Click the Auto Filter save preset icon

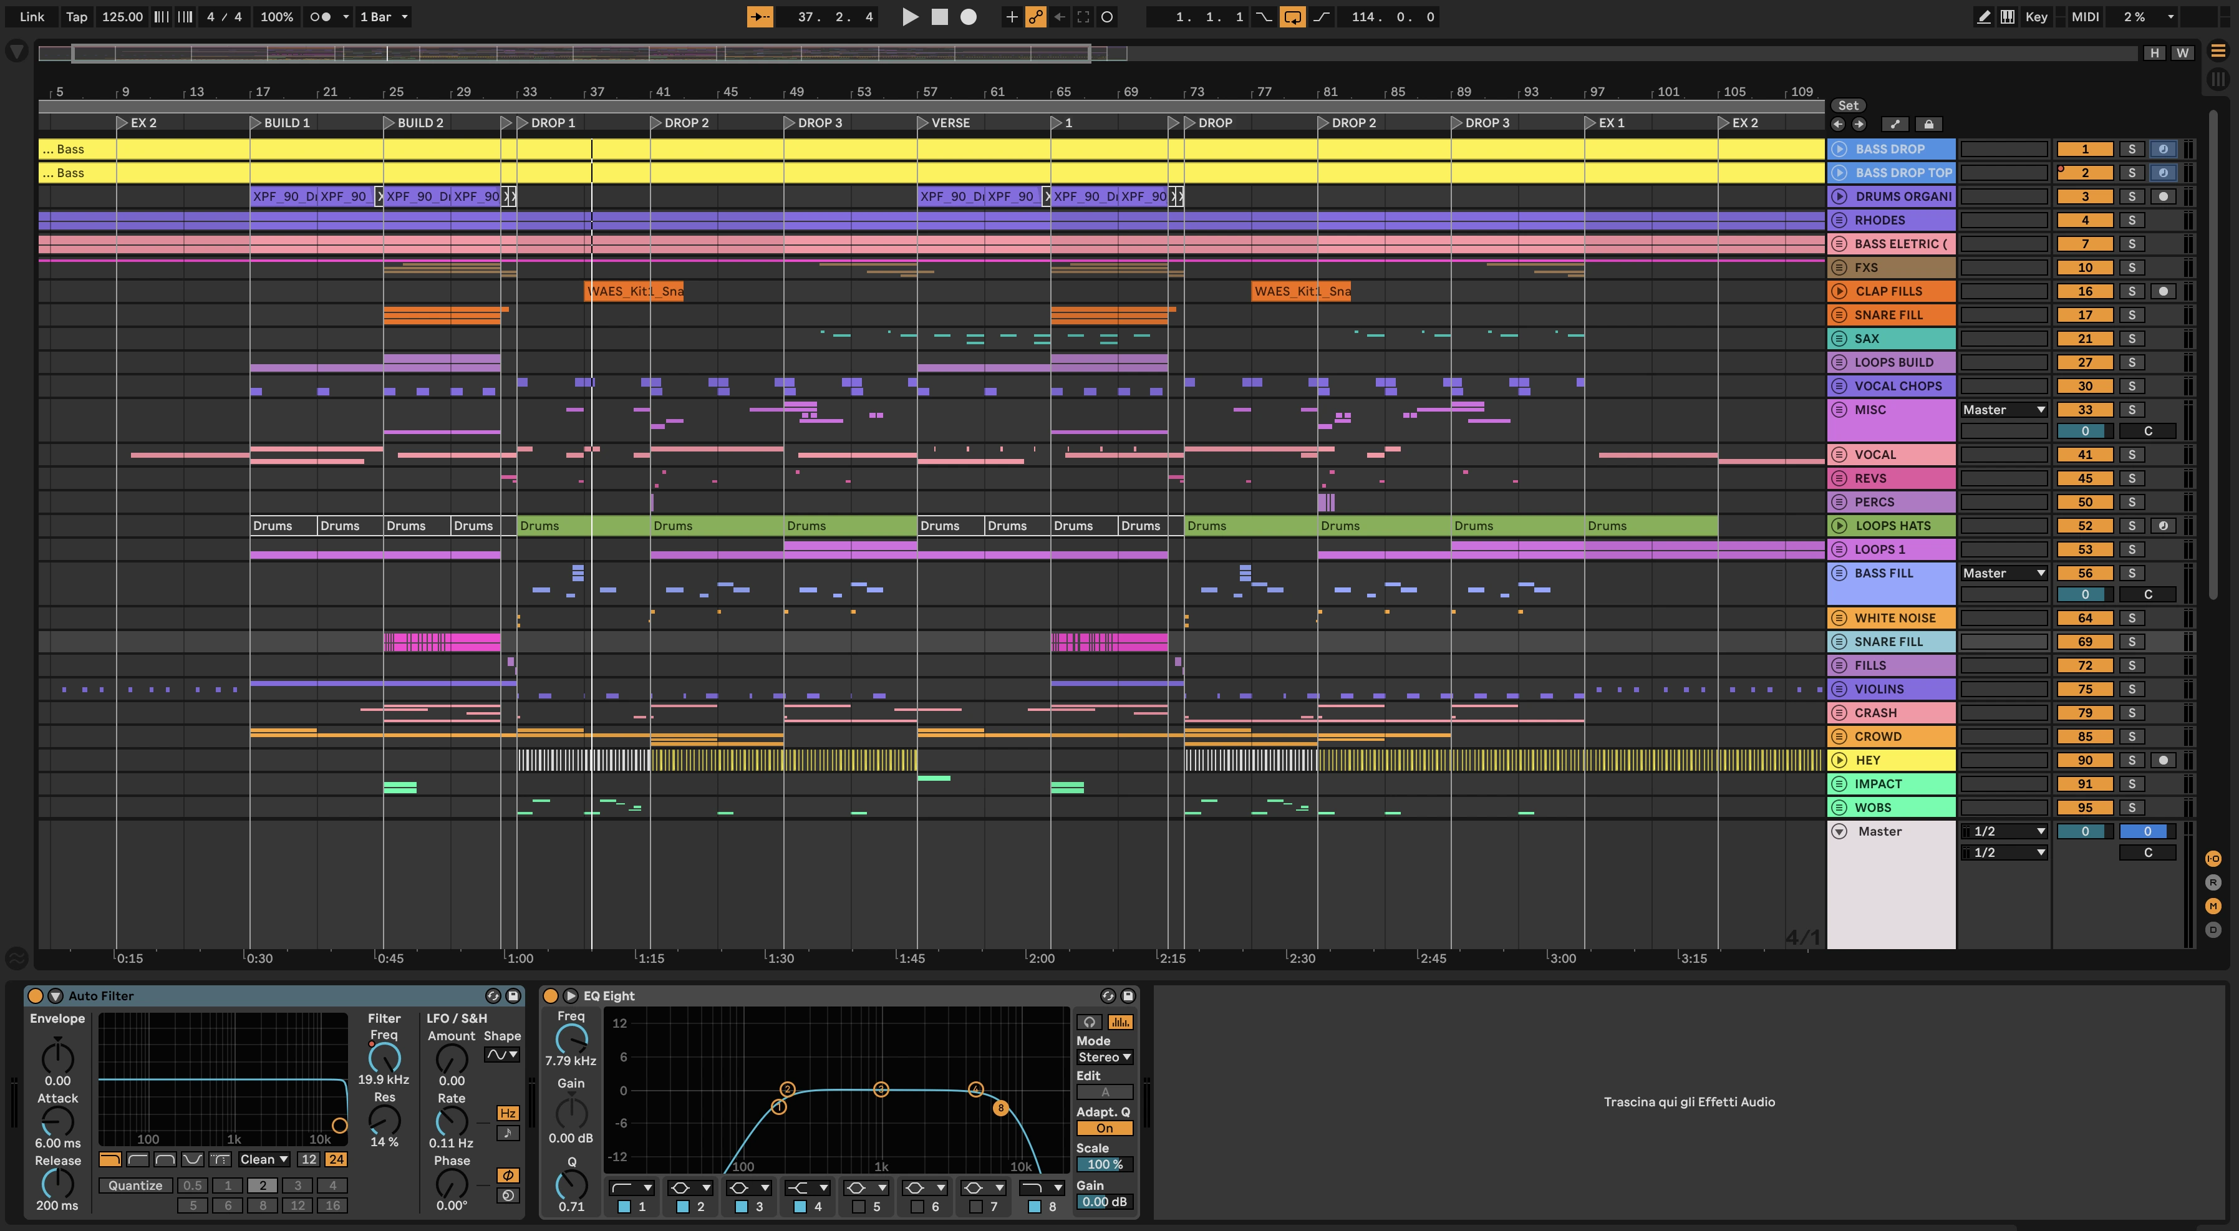pyautogui.click(x=513, y=995)
